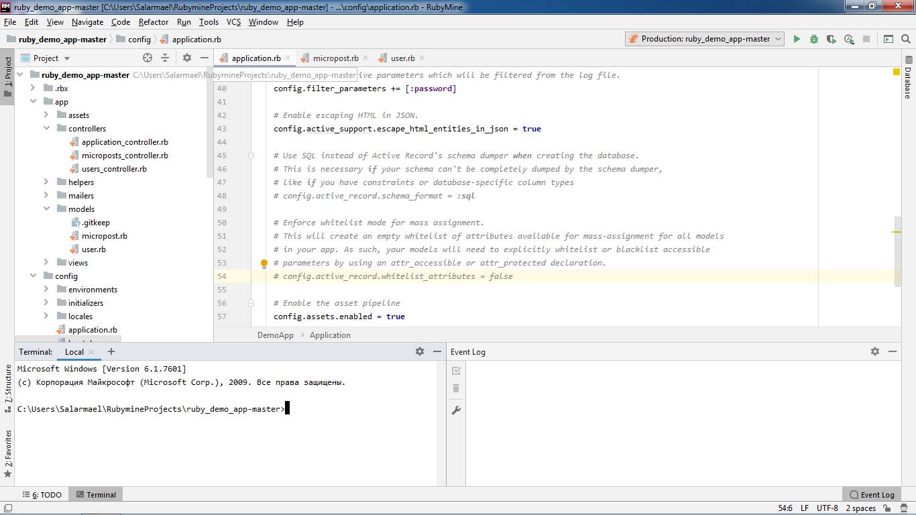The image size is (916, 515).
Task: Click the Debug bug icon in toolbar
Action: tap(814, 39)
